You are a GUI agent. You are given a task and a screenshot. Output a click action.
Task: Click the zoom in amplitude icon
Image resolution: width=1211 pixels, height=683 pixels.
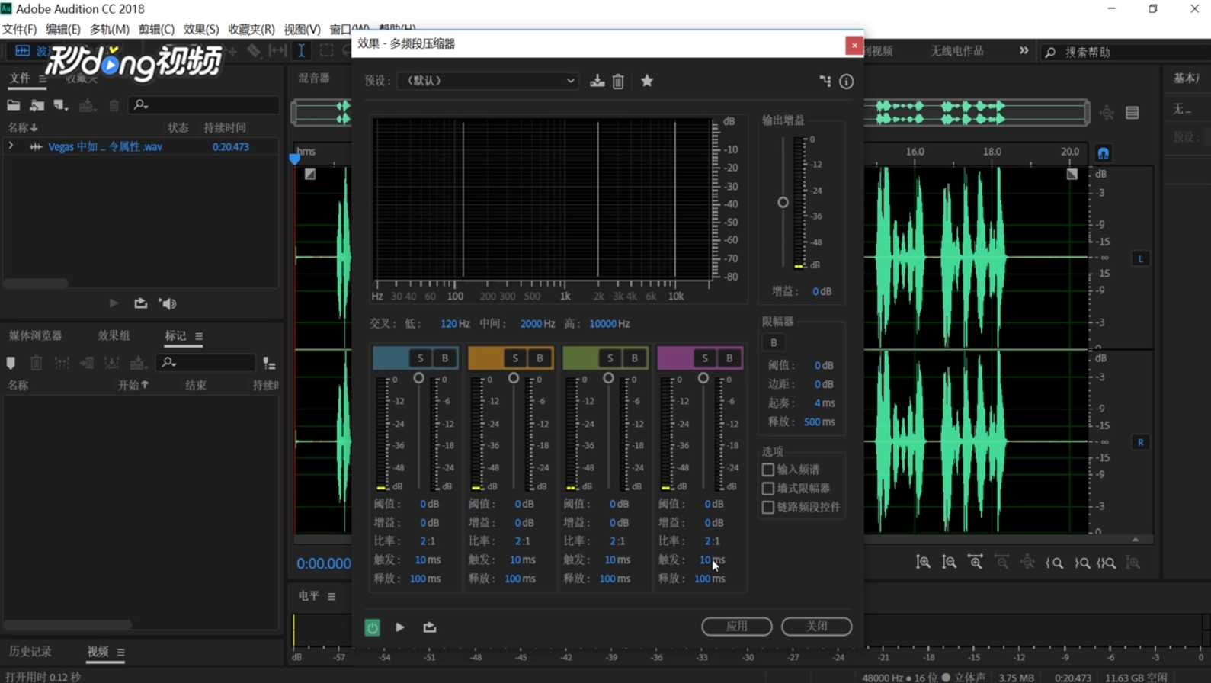click(923, 563)
